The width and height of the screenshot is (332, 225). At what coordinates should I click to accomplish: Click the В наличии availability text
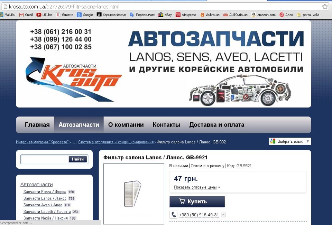(x=178, y=166)
